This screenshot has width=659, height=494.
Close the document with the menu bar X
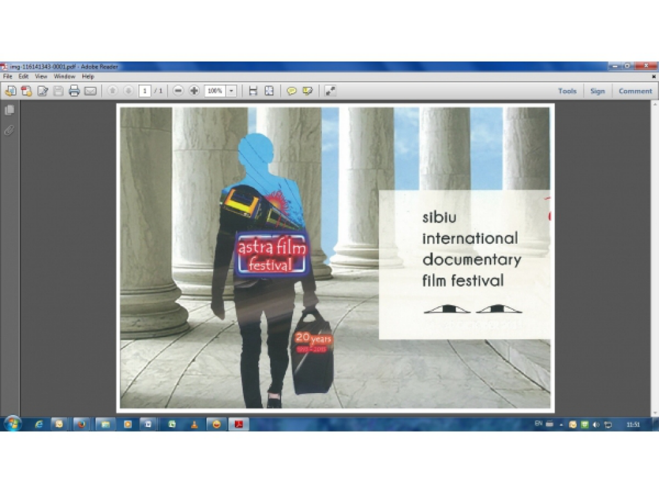tap(654, 77)
